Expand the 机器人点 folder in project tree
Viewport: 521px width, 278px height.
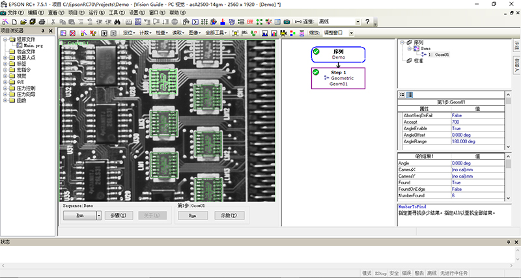[x=5, y=58]
